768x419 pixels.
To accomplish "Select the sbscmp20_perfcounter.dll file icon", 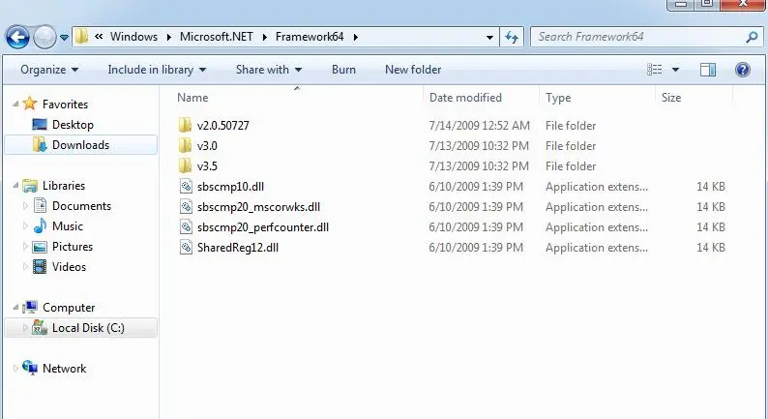I will click(x=186, y=226).
